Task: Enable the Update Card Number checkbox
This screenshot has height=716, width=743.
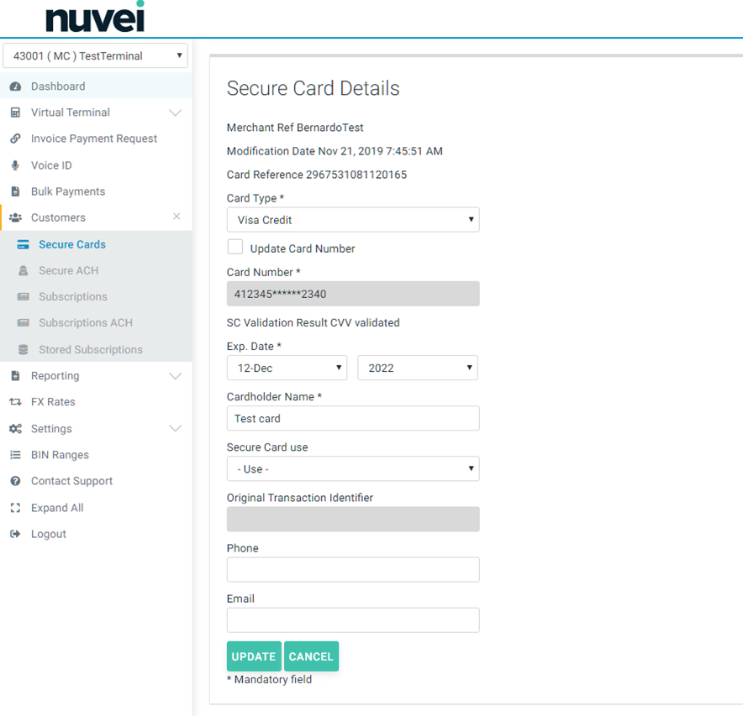Action: pyautogui.click(x=235, y=247)
